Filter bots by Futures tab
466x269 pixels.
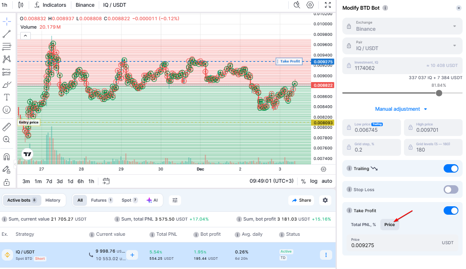(102, 200)
